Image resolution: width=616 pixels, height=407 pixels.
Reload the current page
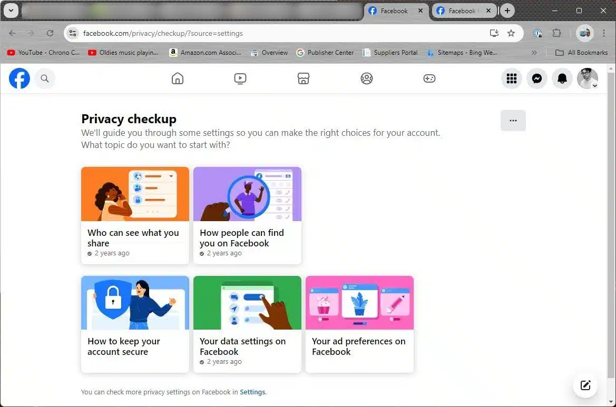tap(50, 33)
